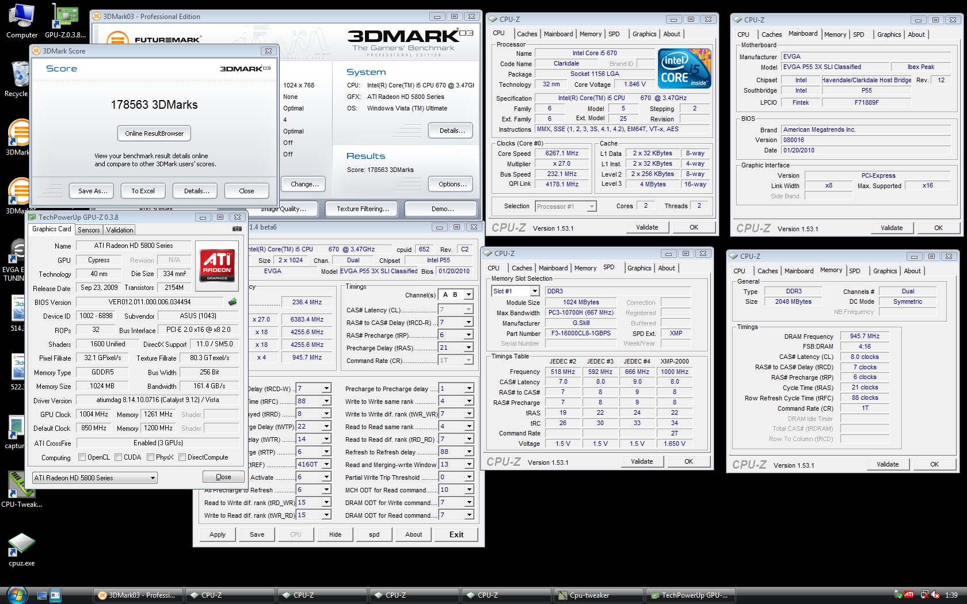967x604 pixels.
Task: Click Online ResultBrowser button
Action: coord(154,133)
